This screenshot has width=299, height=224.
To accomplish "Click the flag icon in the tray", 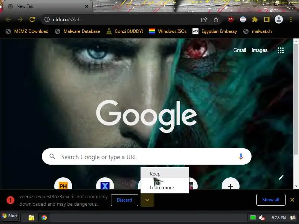I will pyautogui.click(x=293, y=218).
